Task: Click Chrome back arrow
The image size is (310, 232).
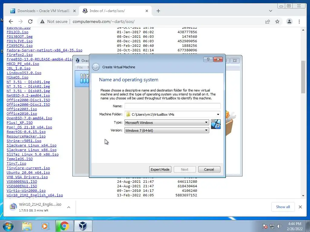Action: pyautogui.click(x=11, y=21)
